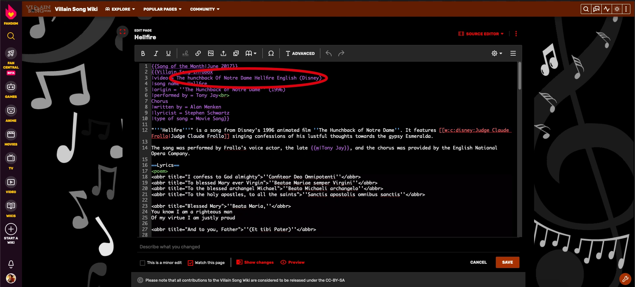Screen dimensions: 635x287
Task: Preview the edited page
Action: pos(293,262)
